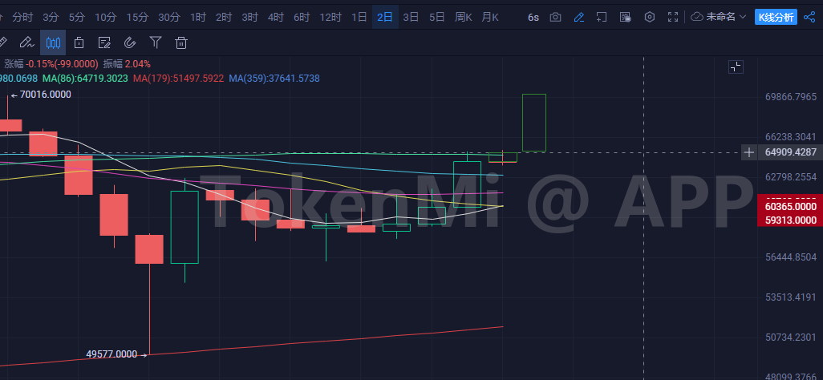The width and height of the screenshot is (823, 380).
Task: Click the blue pencil drawing icon
Action: tap(578, 17)
